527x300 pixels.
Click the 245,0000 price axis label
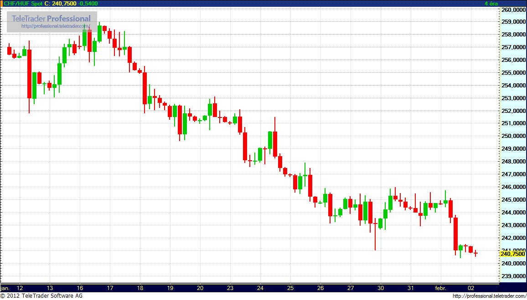coord(514,200)
